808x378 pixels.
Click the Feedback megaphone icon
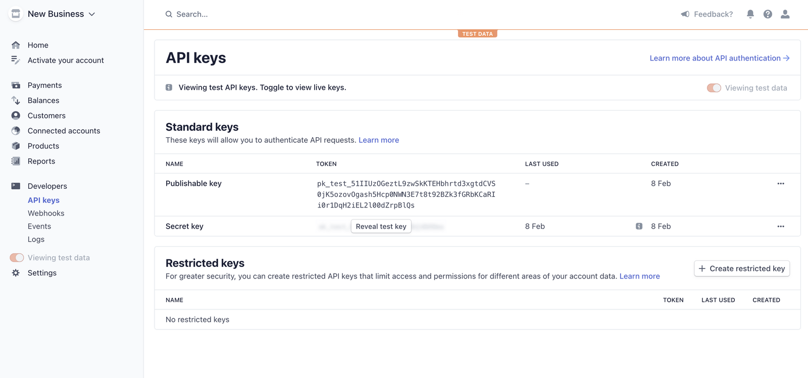tap(685, 14)
